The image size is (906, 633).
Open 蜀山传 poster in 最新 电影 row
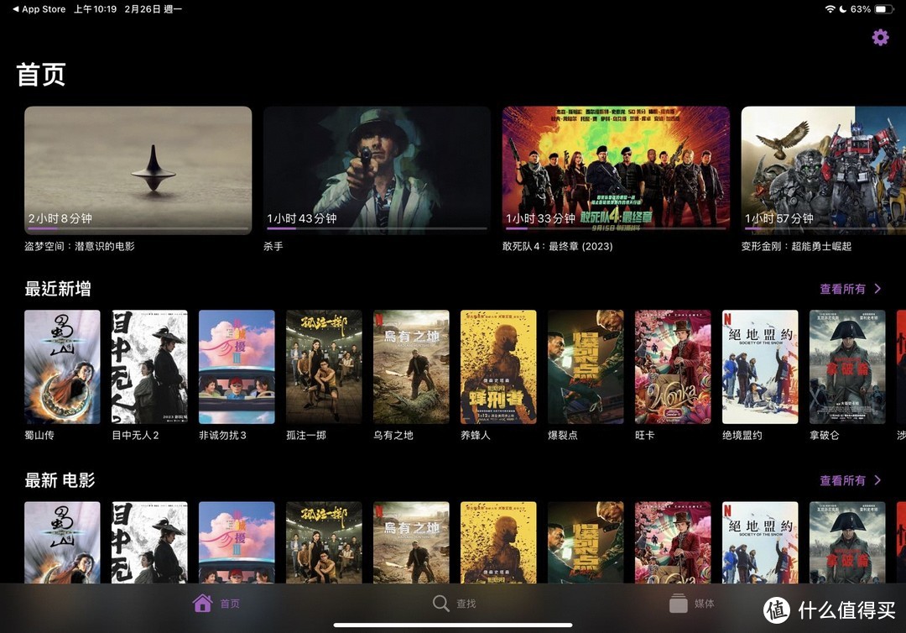tap(62, 542)
